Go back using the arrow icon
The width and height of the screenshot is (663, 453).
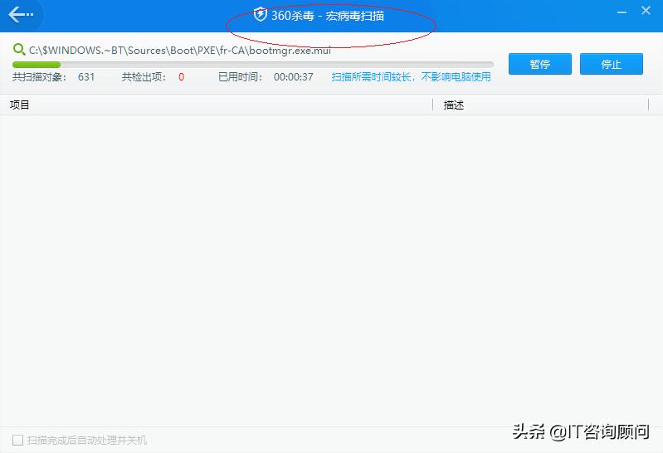coord(20,15)
